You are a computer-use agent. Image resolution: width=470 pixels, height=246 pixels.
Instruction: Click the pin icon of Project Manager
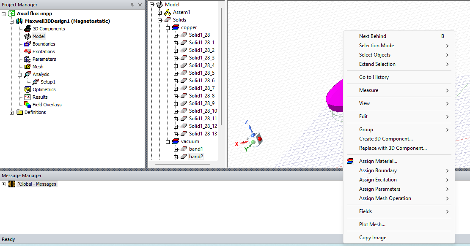pyautogui.click(x=132, y=5)
